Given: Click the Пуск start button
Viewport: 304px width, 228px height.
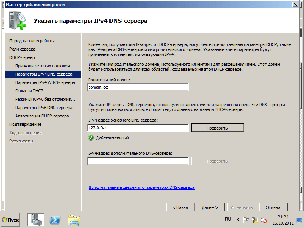Looking at the screenshot, I should 10,220.
